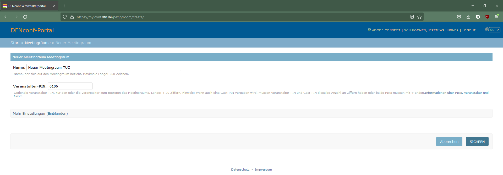Bookmark this page with the star icon

pos(419,17)
